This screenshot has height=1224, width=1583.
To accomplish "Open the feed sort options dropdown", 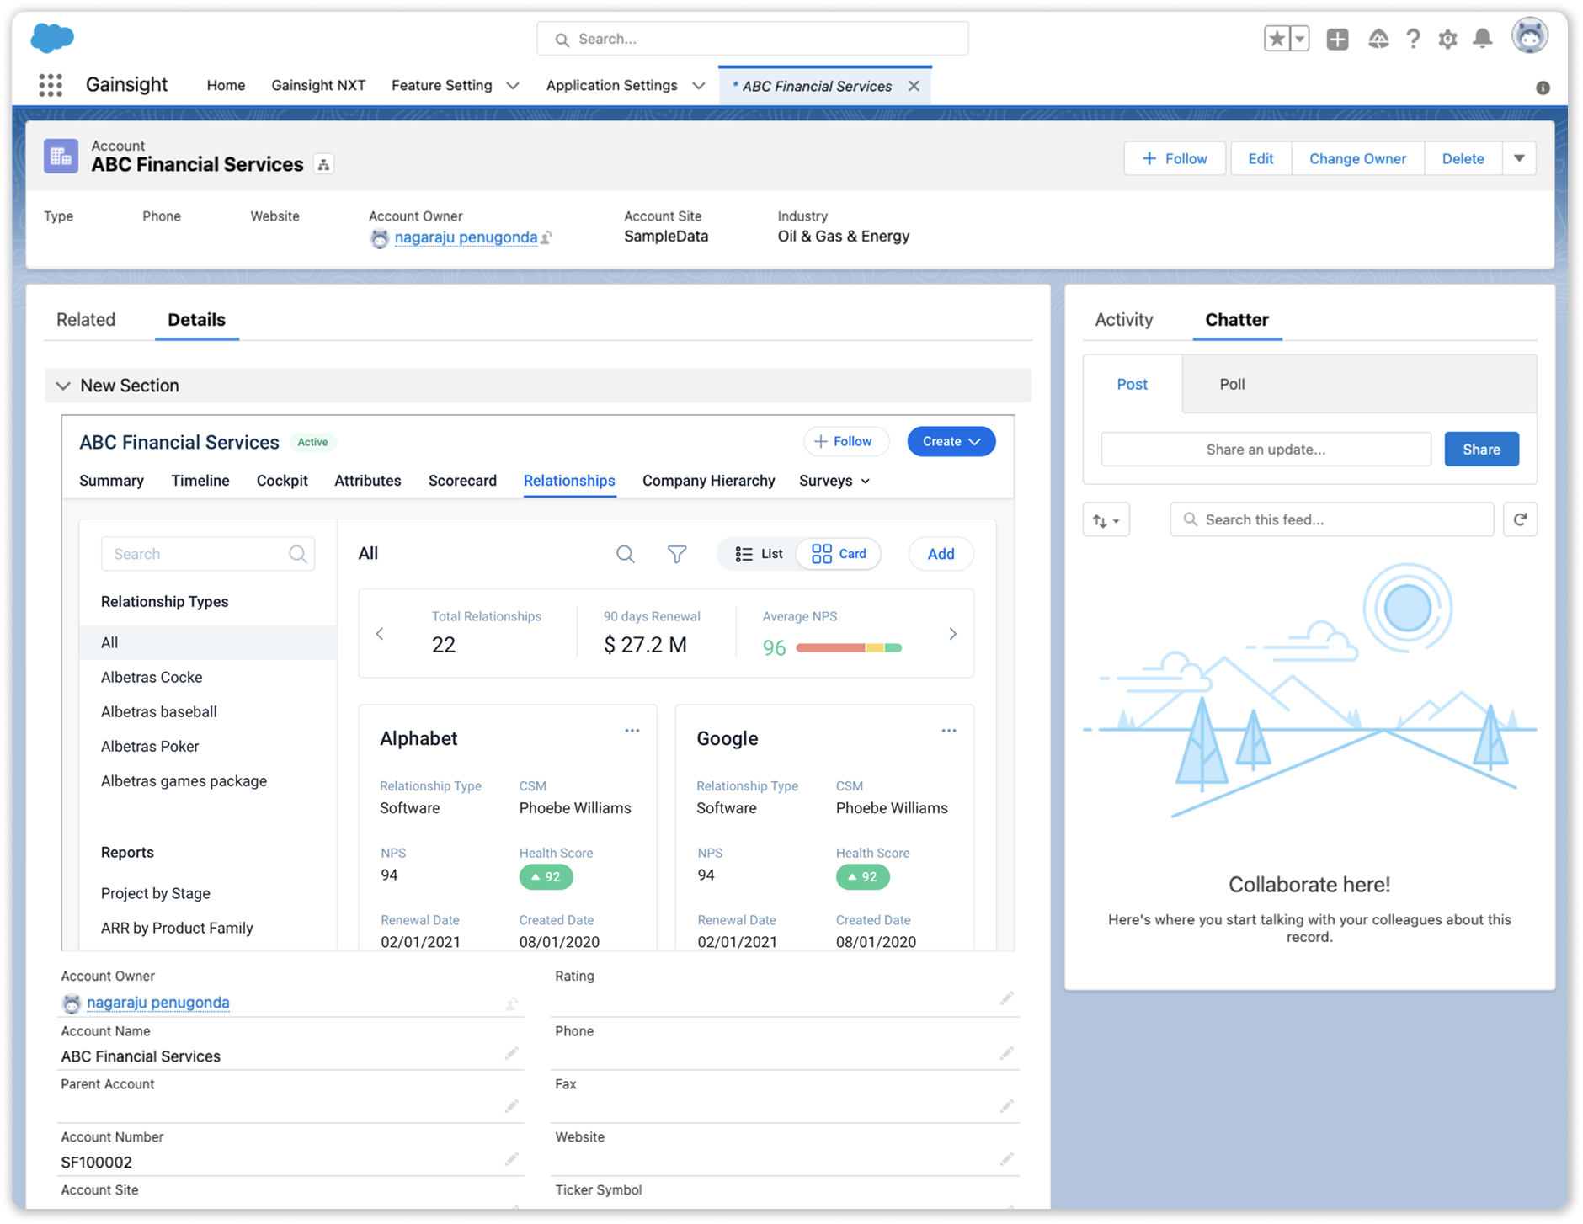I will [1106, 520].
